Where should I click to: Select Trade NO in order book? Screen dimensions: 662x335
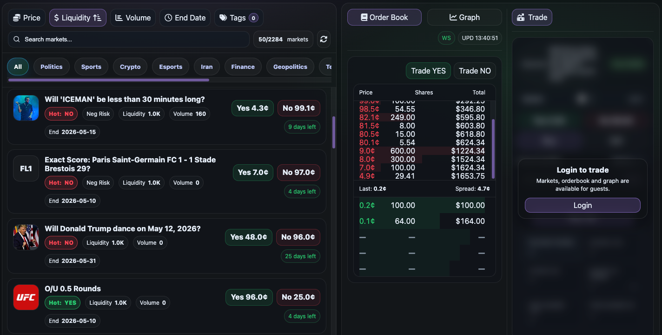coord(475,71)
